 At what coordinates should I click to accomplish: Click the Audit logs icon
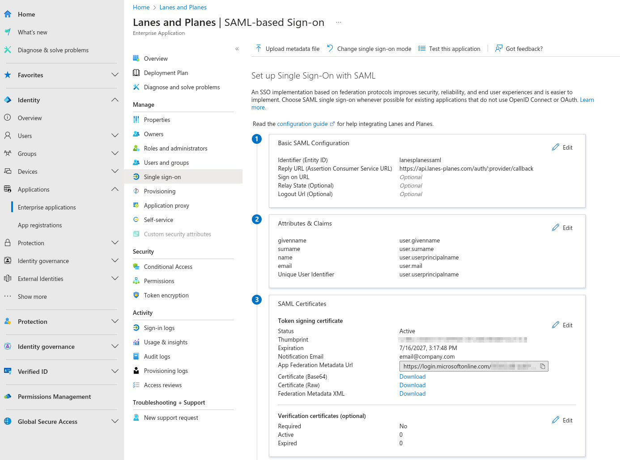(x=136, y=356)
